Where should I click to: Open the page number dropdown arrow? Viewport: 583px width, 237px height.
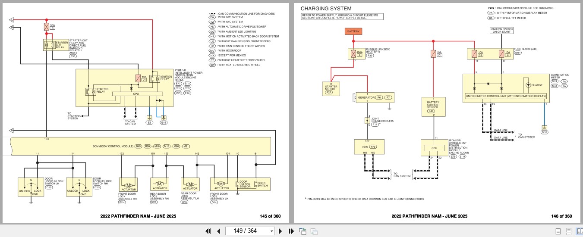click(x=271, y=231)
